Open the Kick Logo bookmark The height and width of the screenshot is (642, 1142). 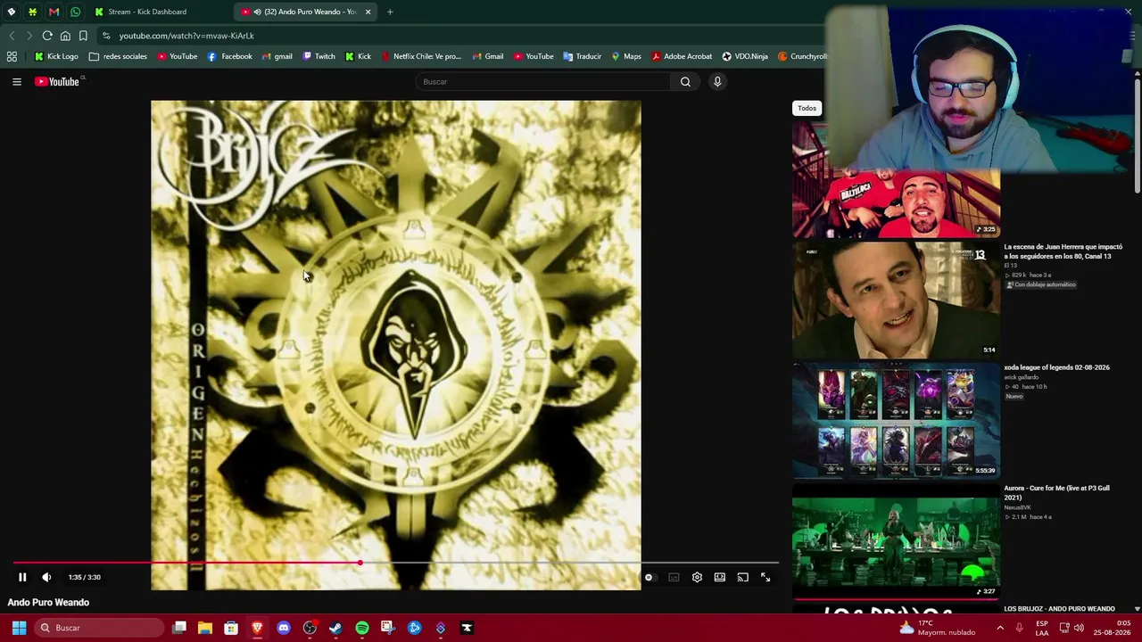coord(56,56)
